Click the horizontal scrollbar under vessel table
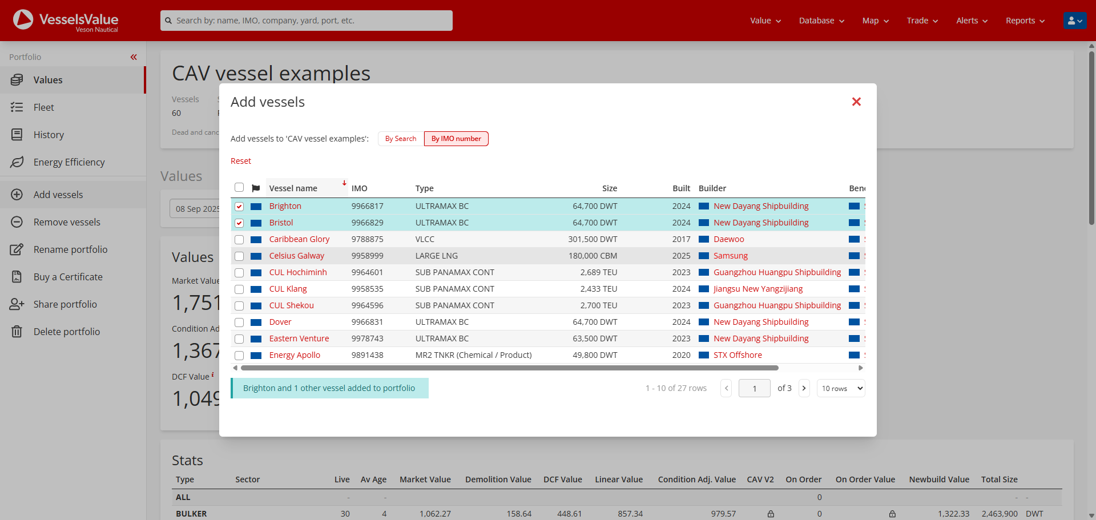Image resolution: width=1096 pixels, height=520 pixels. click(509, 368)
